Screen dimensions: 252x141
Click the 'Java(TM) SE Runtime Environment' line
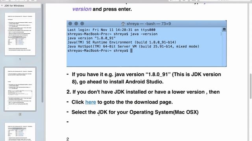point(122,42)
